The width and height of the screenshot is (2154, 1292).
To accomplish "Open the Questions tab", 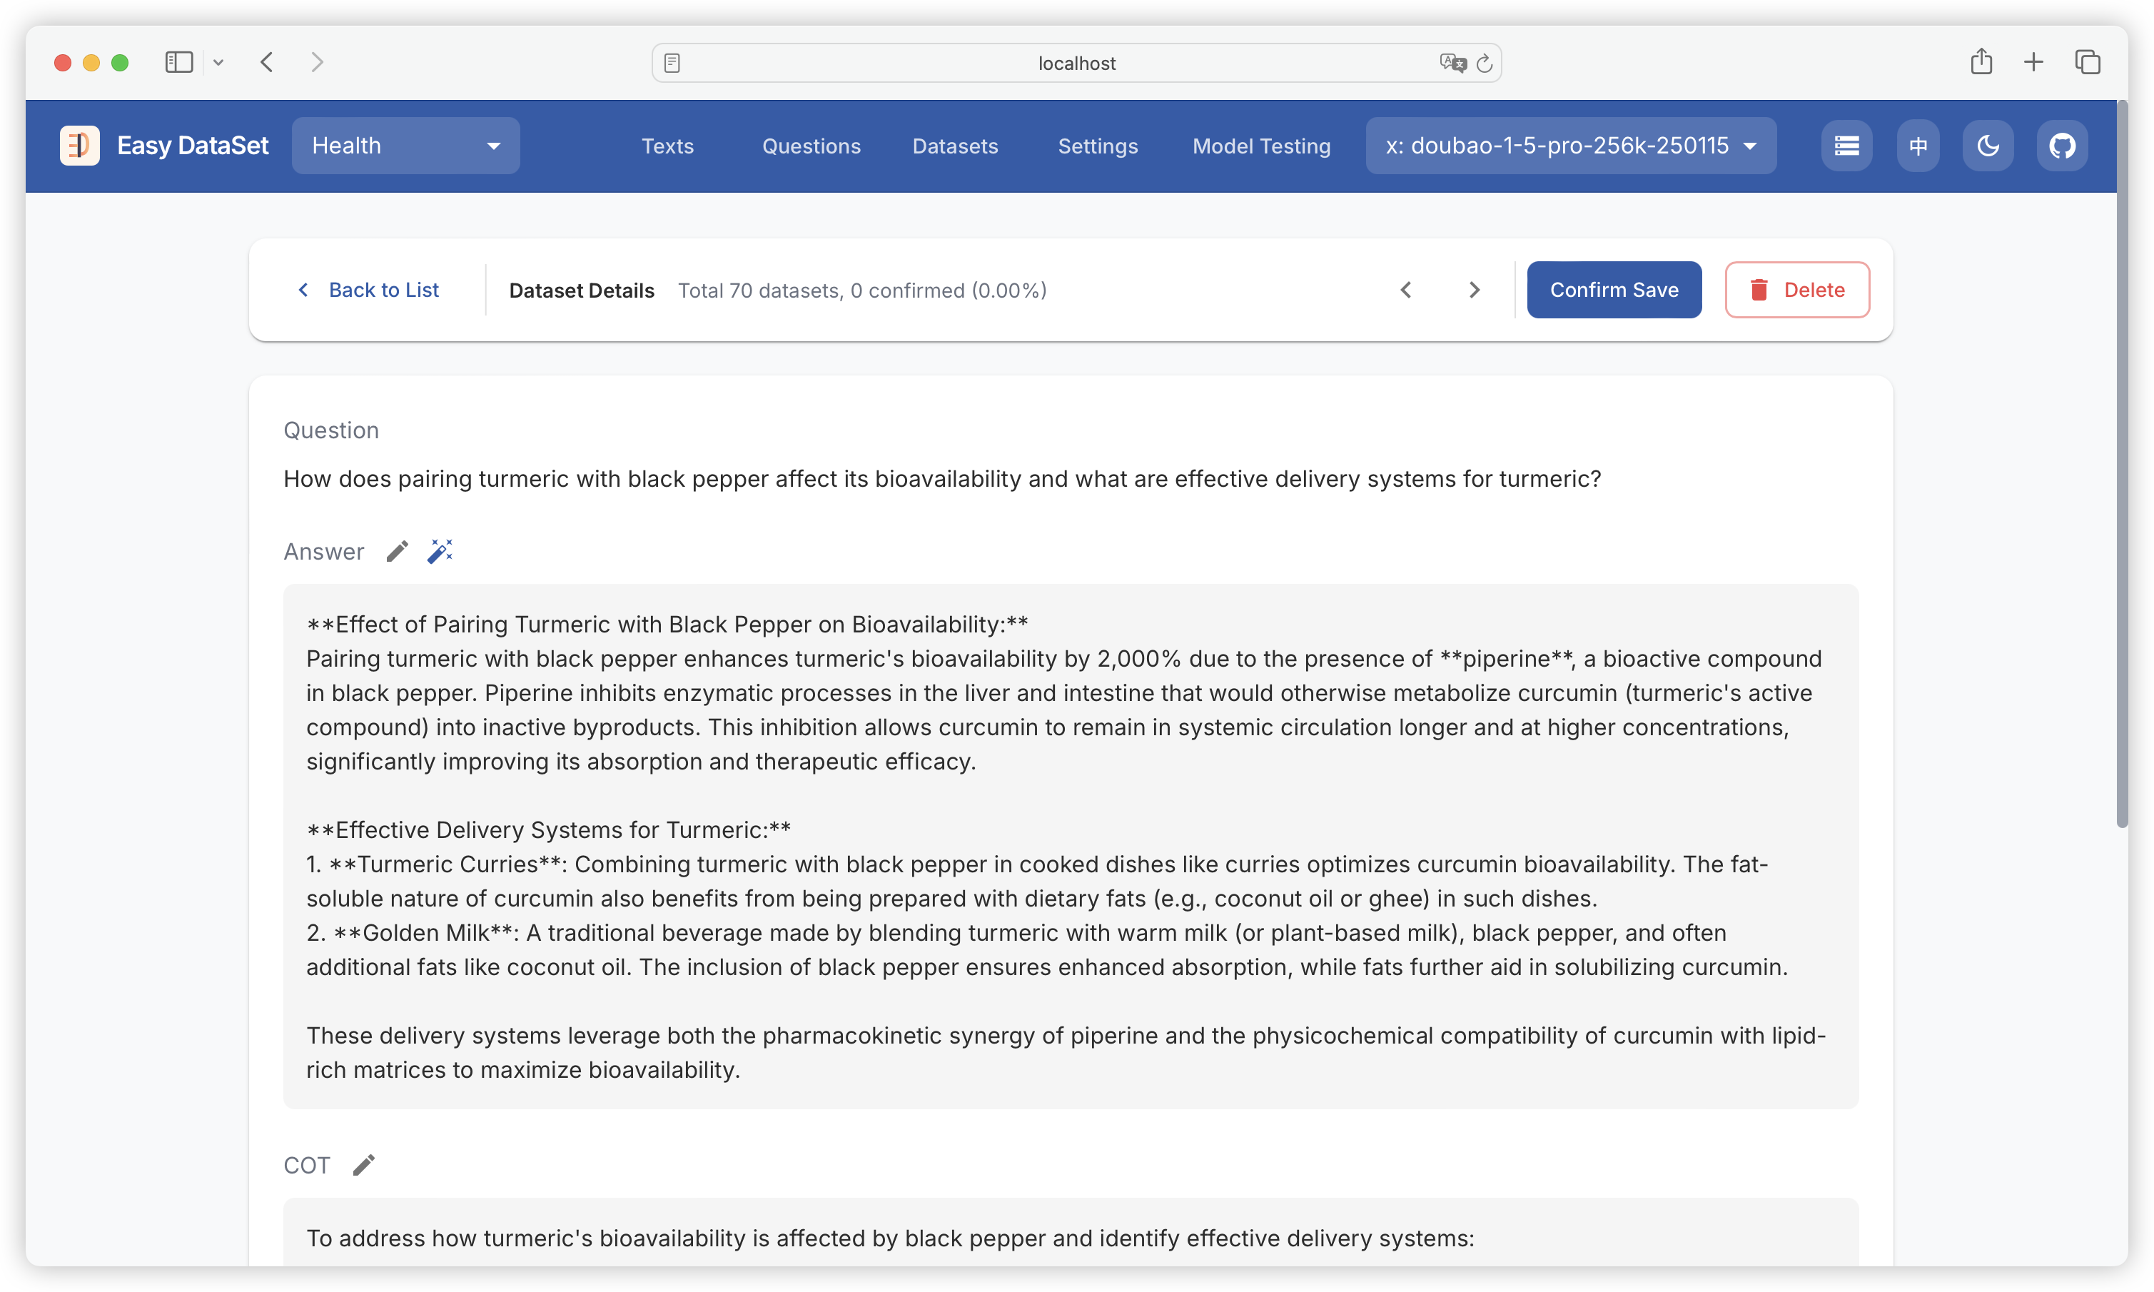I will pyautogui.click(x=811, y=146).
